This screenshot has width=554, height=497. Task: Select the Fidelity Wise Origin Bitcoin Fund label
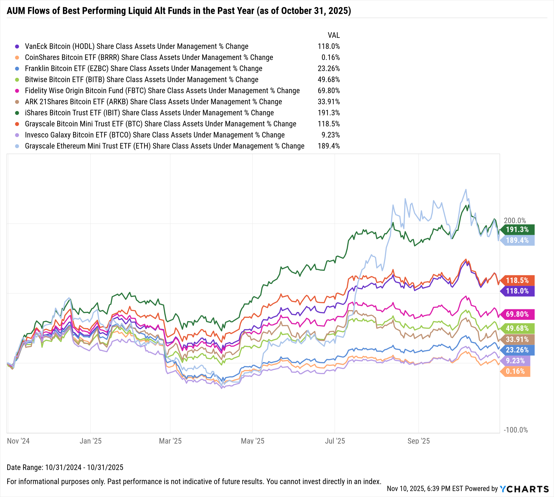(162, 91)
